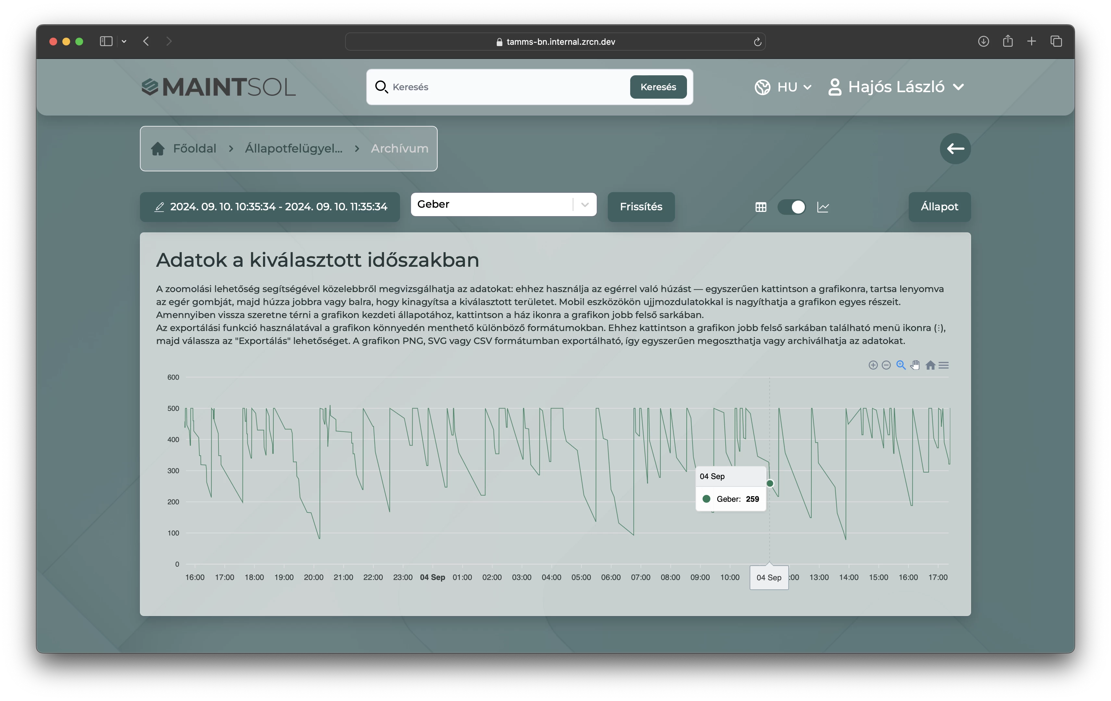The image size is (1111, 701).
Task: Select the chart selection zoom magnifier tool
Action: pyautogui.click(x=901, y=365)
